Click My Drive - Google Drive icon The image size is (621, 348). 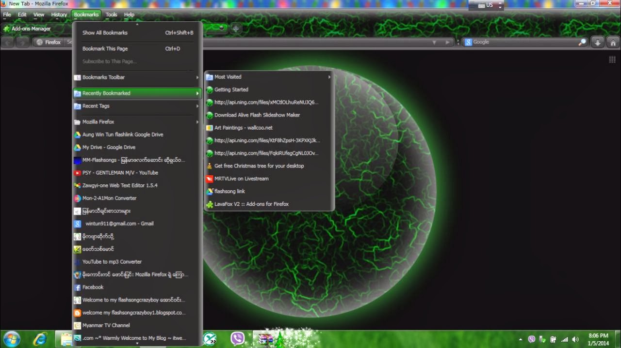pyautogui.click(x=77, y=147)
